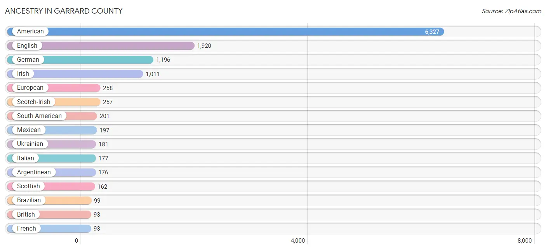Select the Scottish label pill
Screen dimensions: 546x250
[28, 186]
